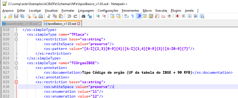
Task: Open Find with the binoculars icon
Action: [x=84, y=16]
